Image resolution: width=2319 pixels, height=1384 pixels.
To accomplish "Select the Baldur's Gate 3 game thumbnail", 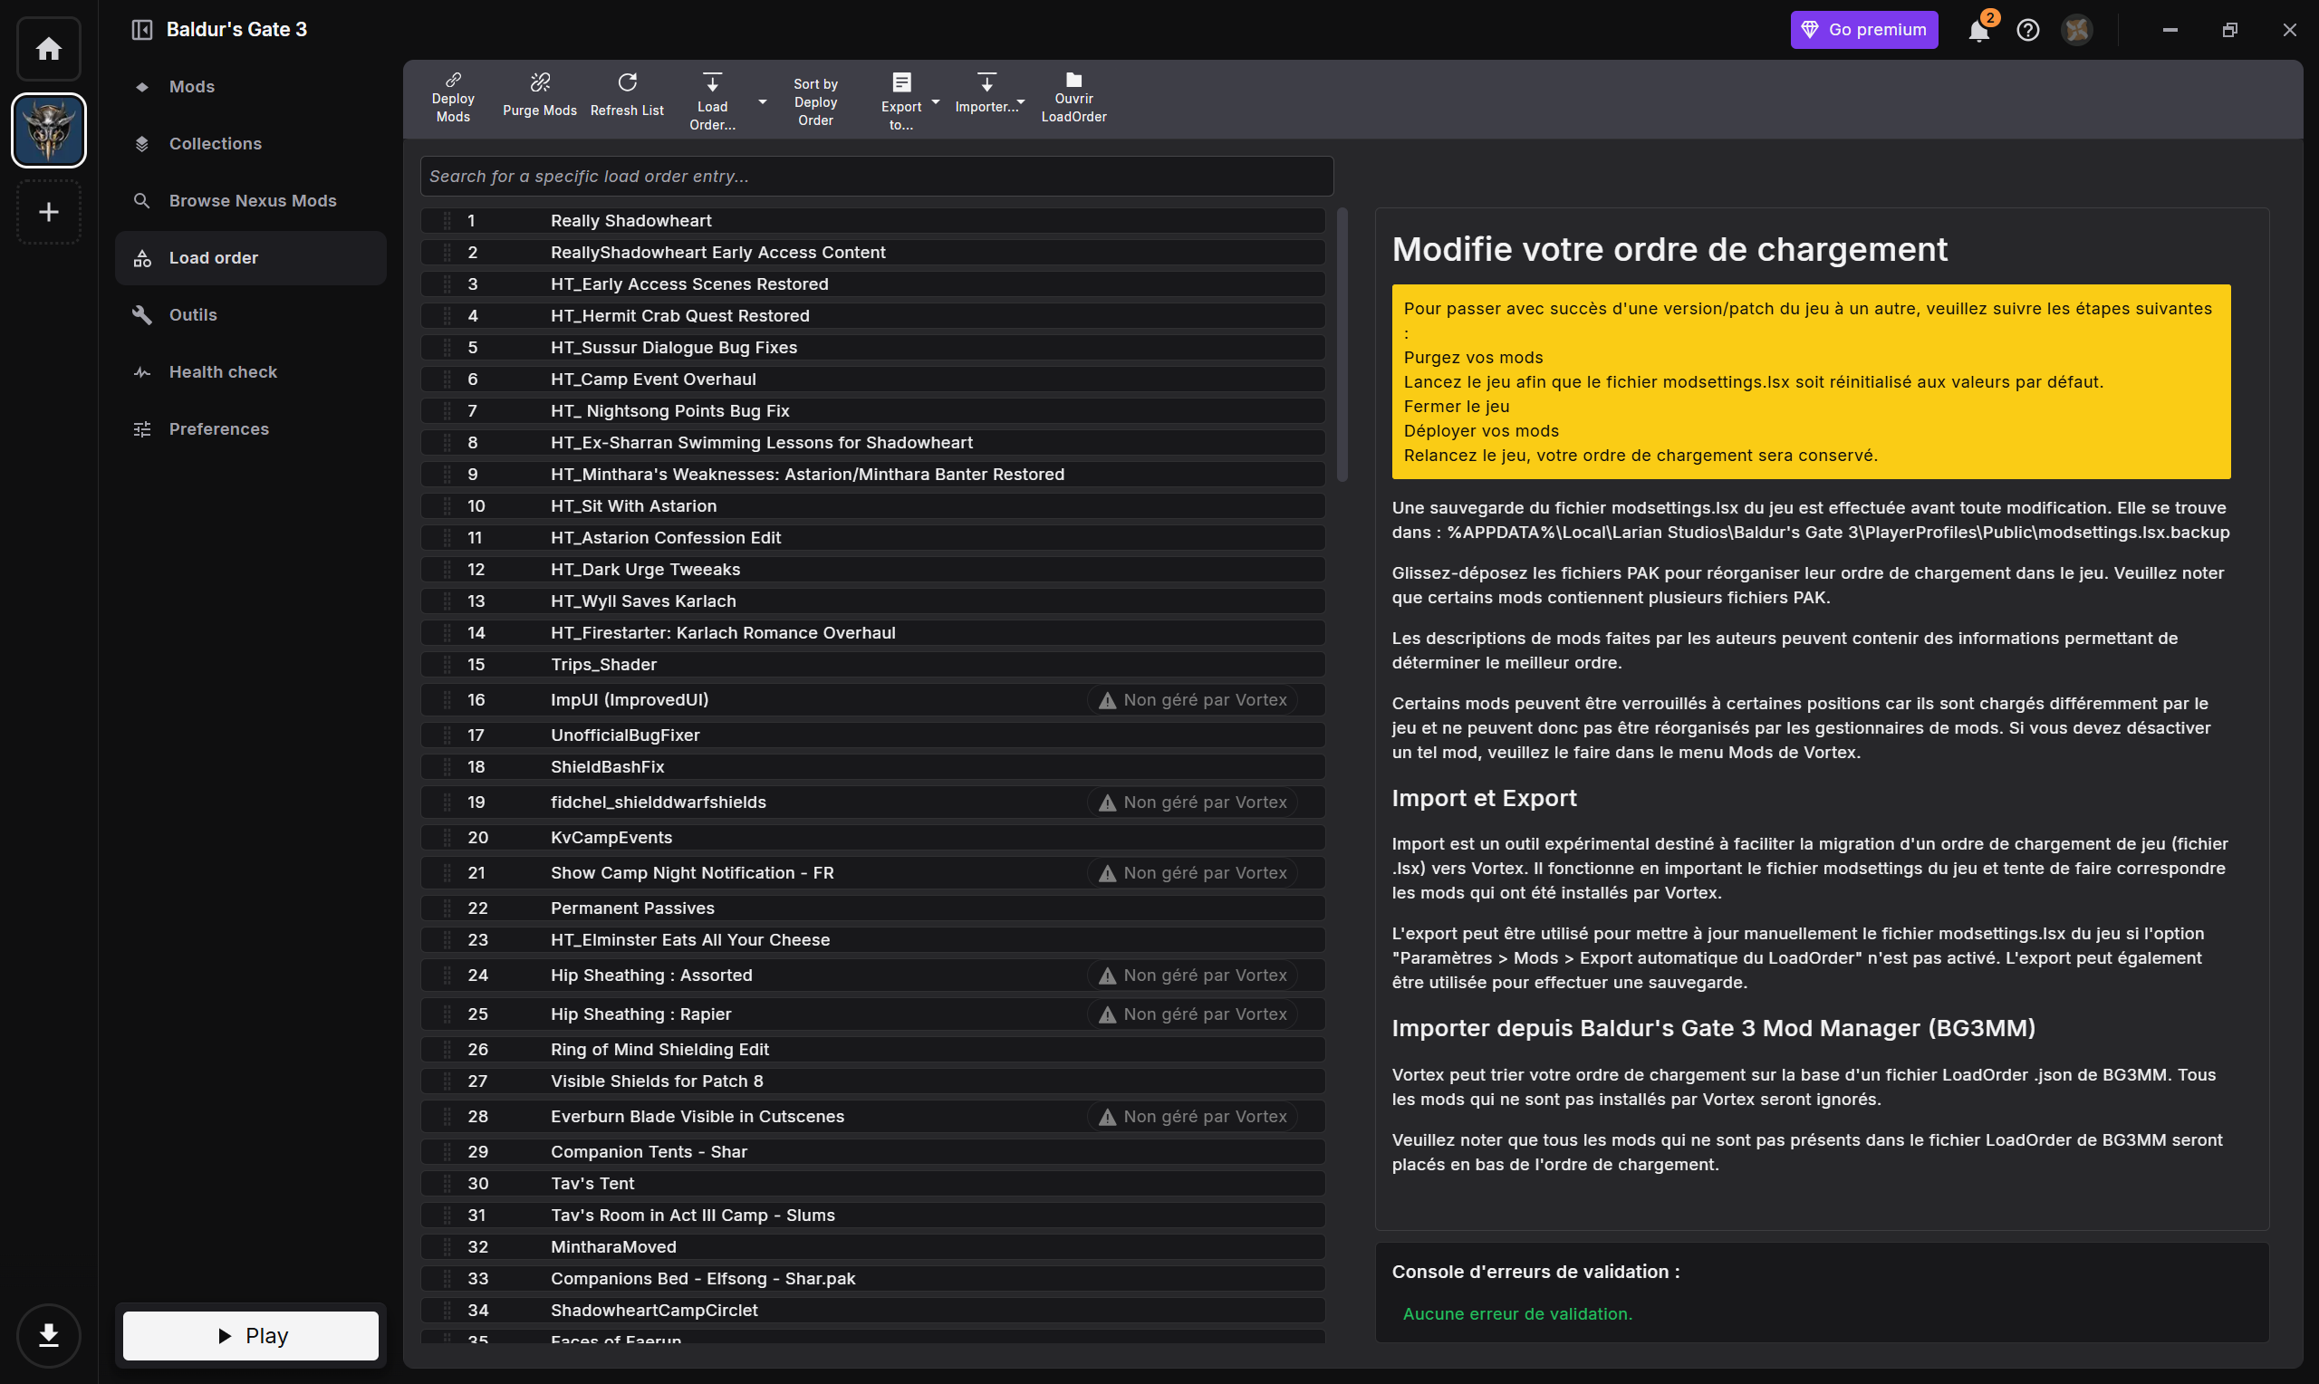I will tap(49, 130).
